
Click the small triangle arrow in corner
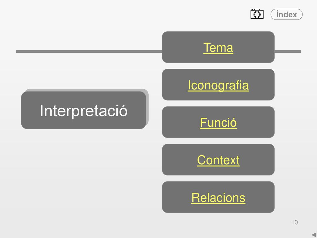tap(314, 235)
